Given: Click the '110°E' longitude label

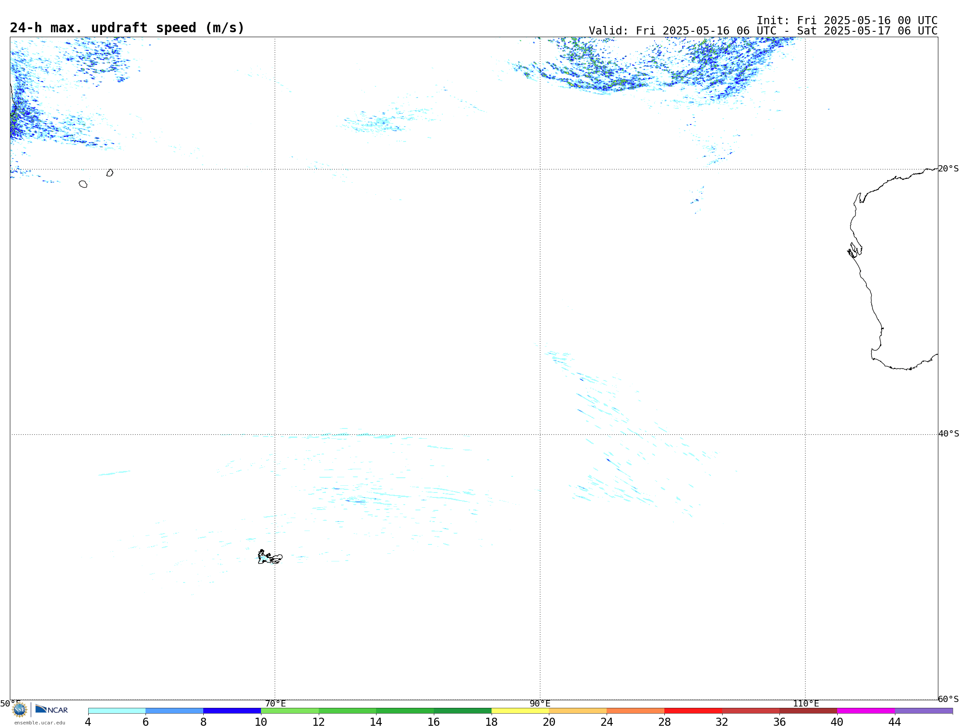Looking at the screenshot, I should click(806, 704).
